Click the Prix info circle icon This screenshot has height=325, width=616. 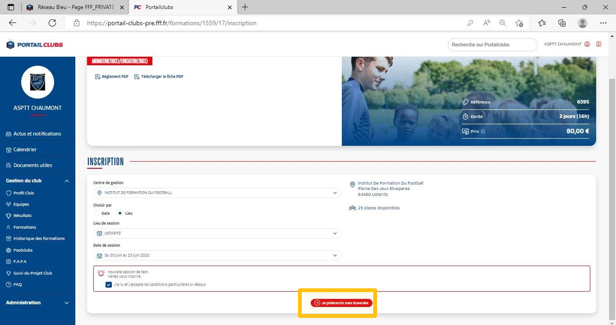click(483, 131)
